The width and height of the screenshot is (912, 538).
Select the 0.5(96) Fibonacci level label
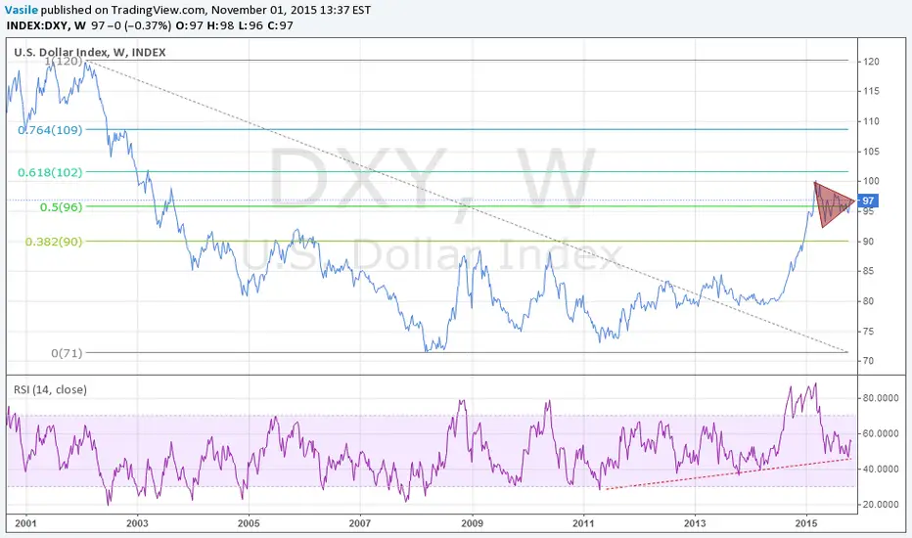click(x=61, y=207)
